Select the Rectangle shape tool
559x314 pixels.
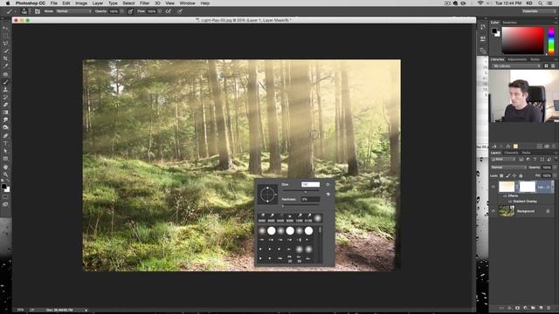click(5, 159)
